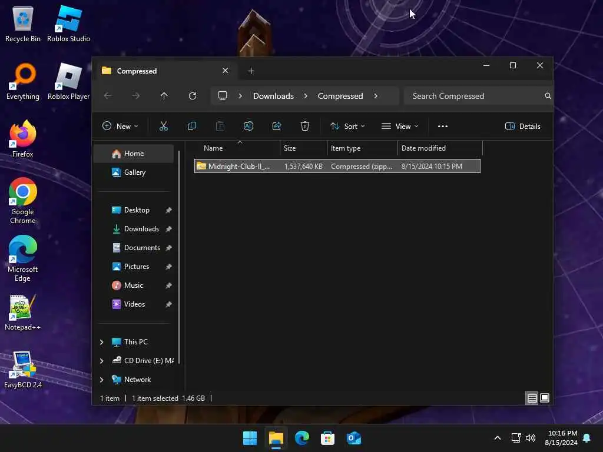The width and height of the screenshot is (603, 452).
Task: Select Notepad++ desktop shortcut
Action: click(x=23, y=313)
